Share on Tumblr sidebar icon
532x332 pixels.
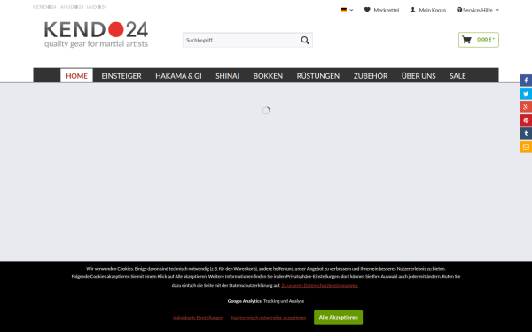526,134
